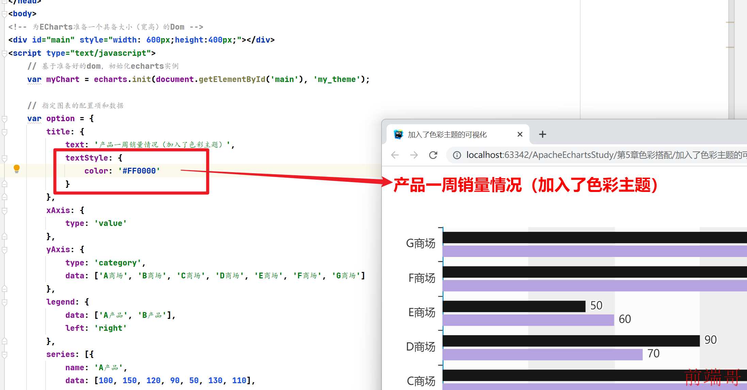This screenshot has height=390, width=747.
Task: Click the close tab X button
Action: [519, 134]
